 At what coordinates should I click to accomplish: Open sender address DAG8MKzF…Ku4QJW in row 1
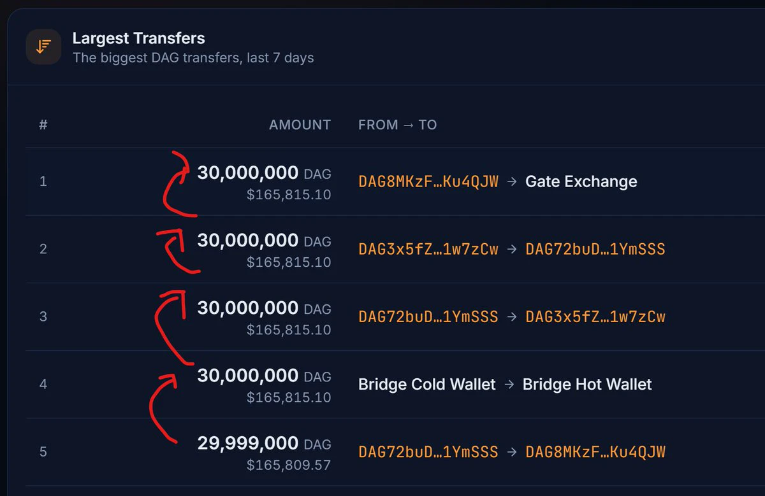pyautogui.click(x=428, y=181)
